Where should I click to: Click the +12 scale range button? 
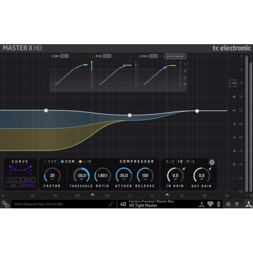(x=233, y=83)
